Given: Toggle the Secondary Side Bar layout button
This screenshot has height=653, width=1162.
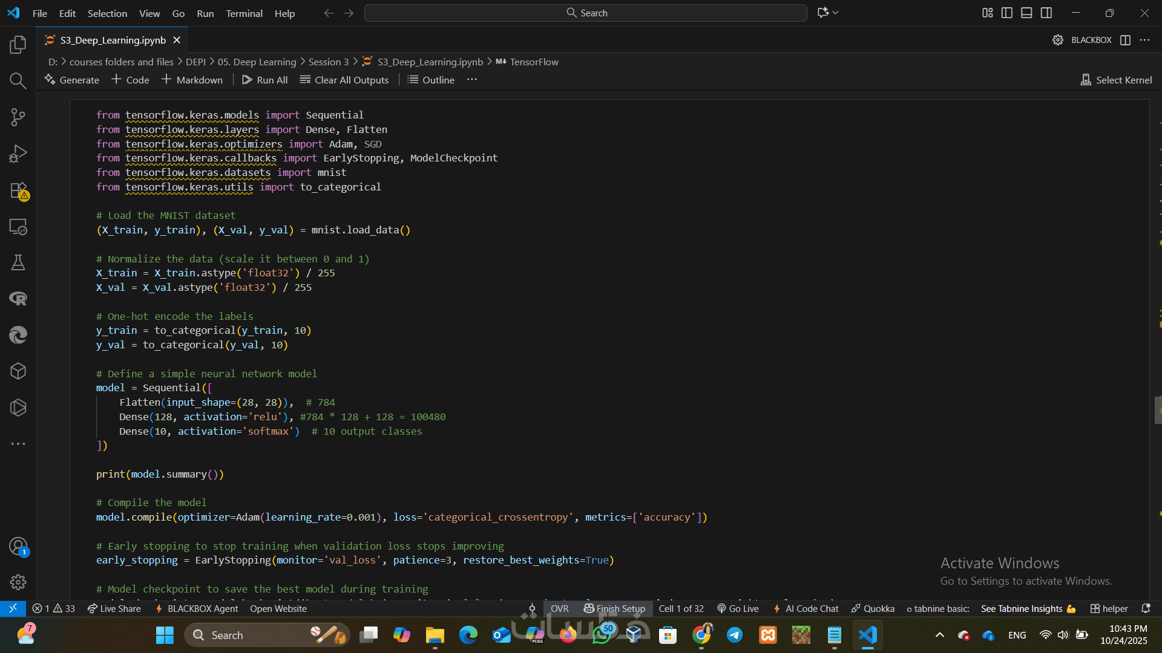Looking at the screenshot, I should 1046,13.
